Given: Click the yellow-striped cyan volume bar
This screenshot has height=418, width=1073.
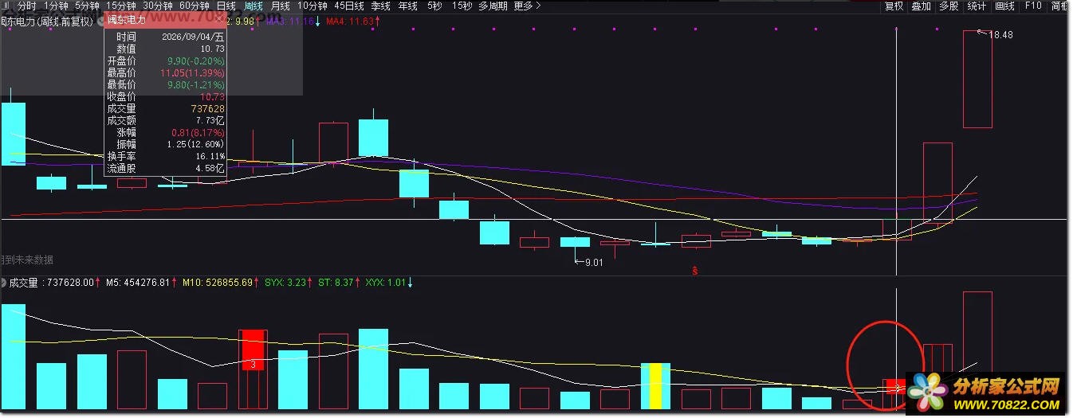Looking at the screenshot, I should point(656,386).
